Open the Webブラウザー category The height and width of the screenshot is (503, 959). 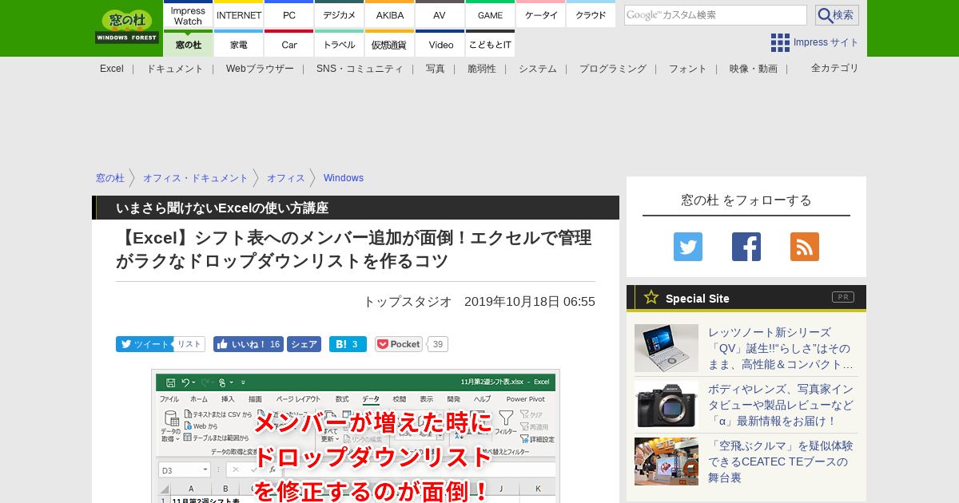coord(260,69)
